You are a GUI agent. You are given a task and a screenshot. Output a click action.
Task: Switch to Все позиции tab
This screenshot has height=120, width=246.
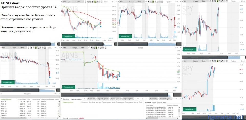tap(66, 99)
